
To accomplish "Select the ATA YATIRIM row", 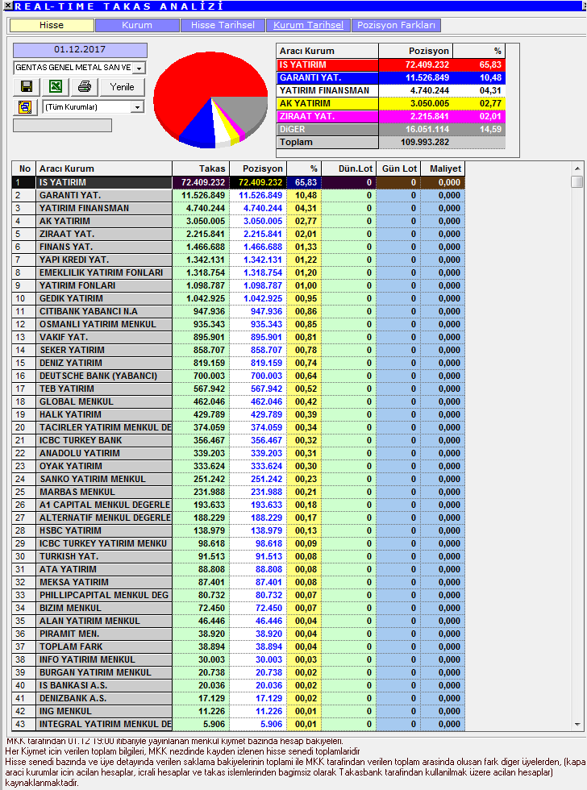I will (x=238, y=569).
